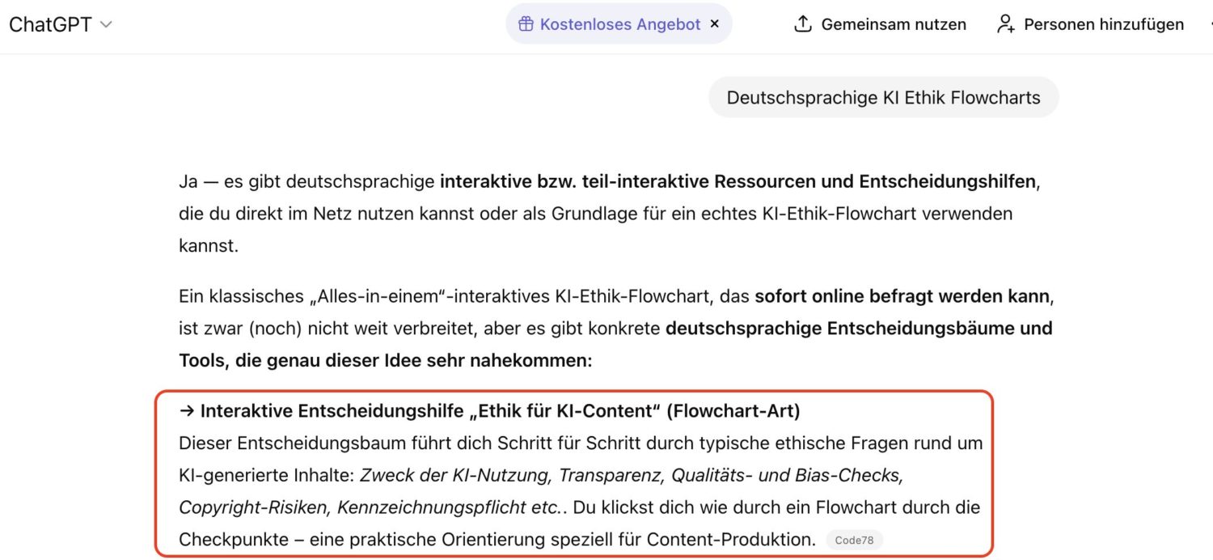Screen dimensions: 1213x560
Task: Click the Gemeinsam nutzen button
Action: [x=880, y=24]
